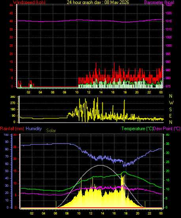Click windspeed axis value 40
181x218 pixels.
point(11,21)
